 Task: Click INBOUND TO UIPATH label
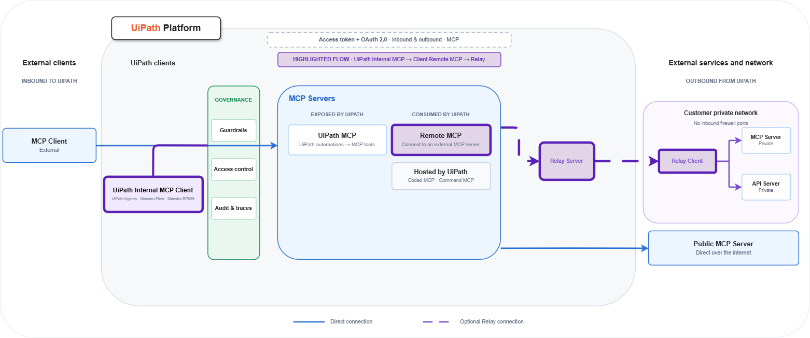click(49, 81)
